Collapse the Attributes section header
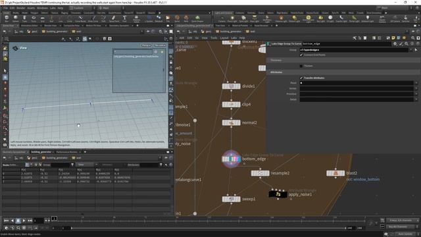Viewport: 421px width, 237px height. pyautogui.click(x=343, y=72)
